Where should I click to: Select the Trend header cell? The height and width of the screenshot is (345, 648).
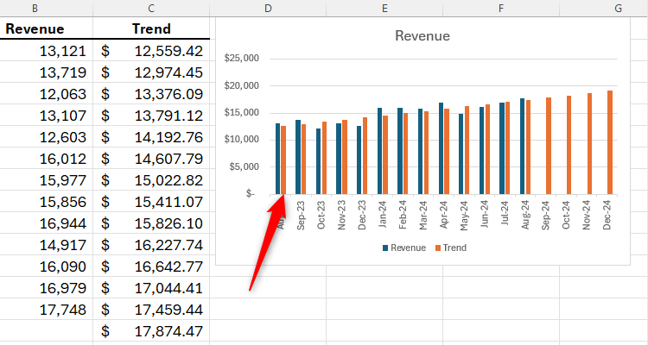151,29
